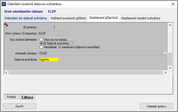Switch to 'Odeslání do datové schránky' tab
This screenshot has width=178, height=112.
coord(26,18)
